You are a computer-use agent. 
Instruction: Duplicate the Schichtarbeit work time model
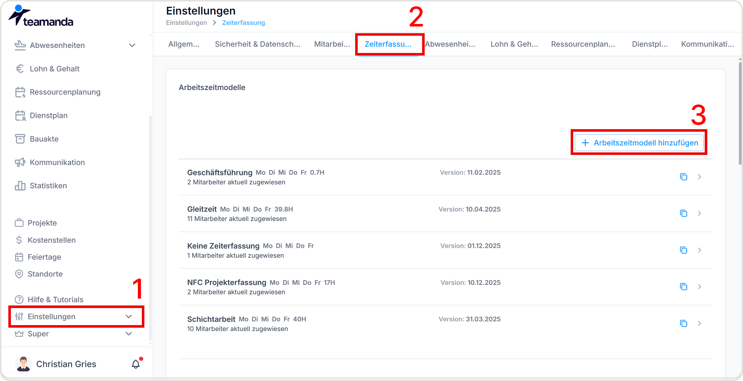(x=684, y=323)
